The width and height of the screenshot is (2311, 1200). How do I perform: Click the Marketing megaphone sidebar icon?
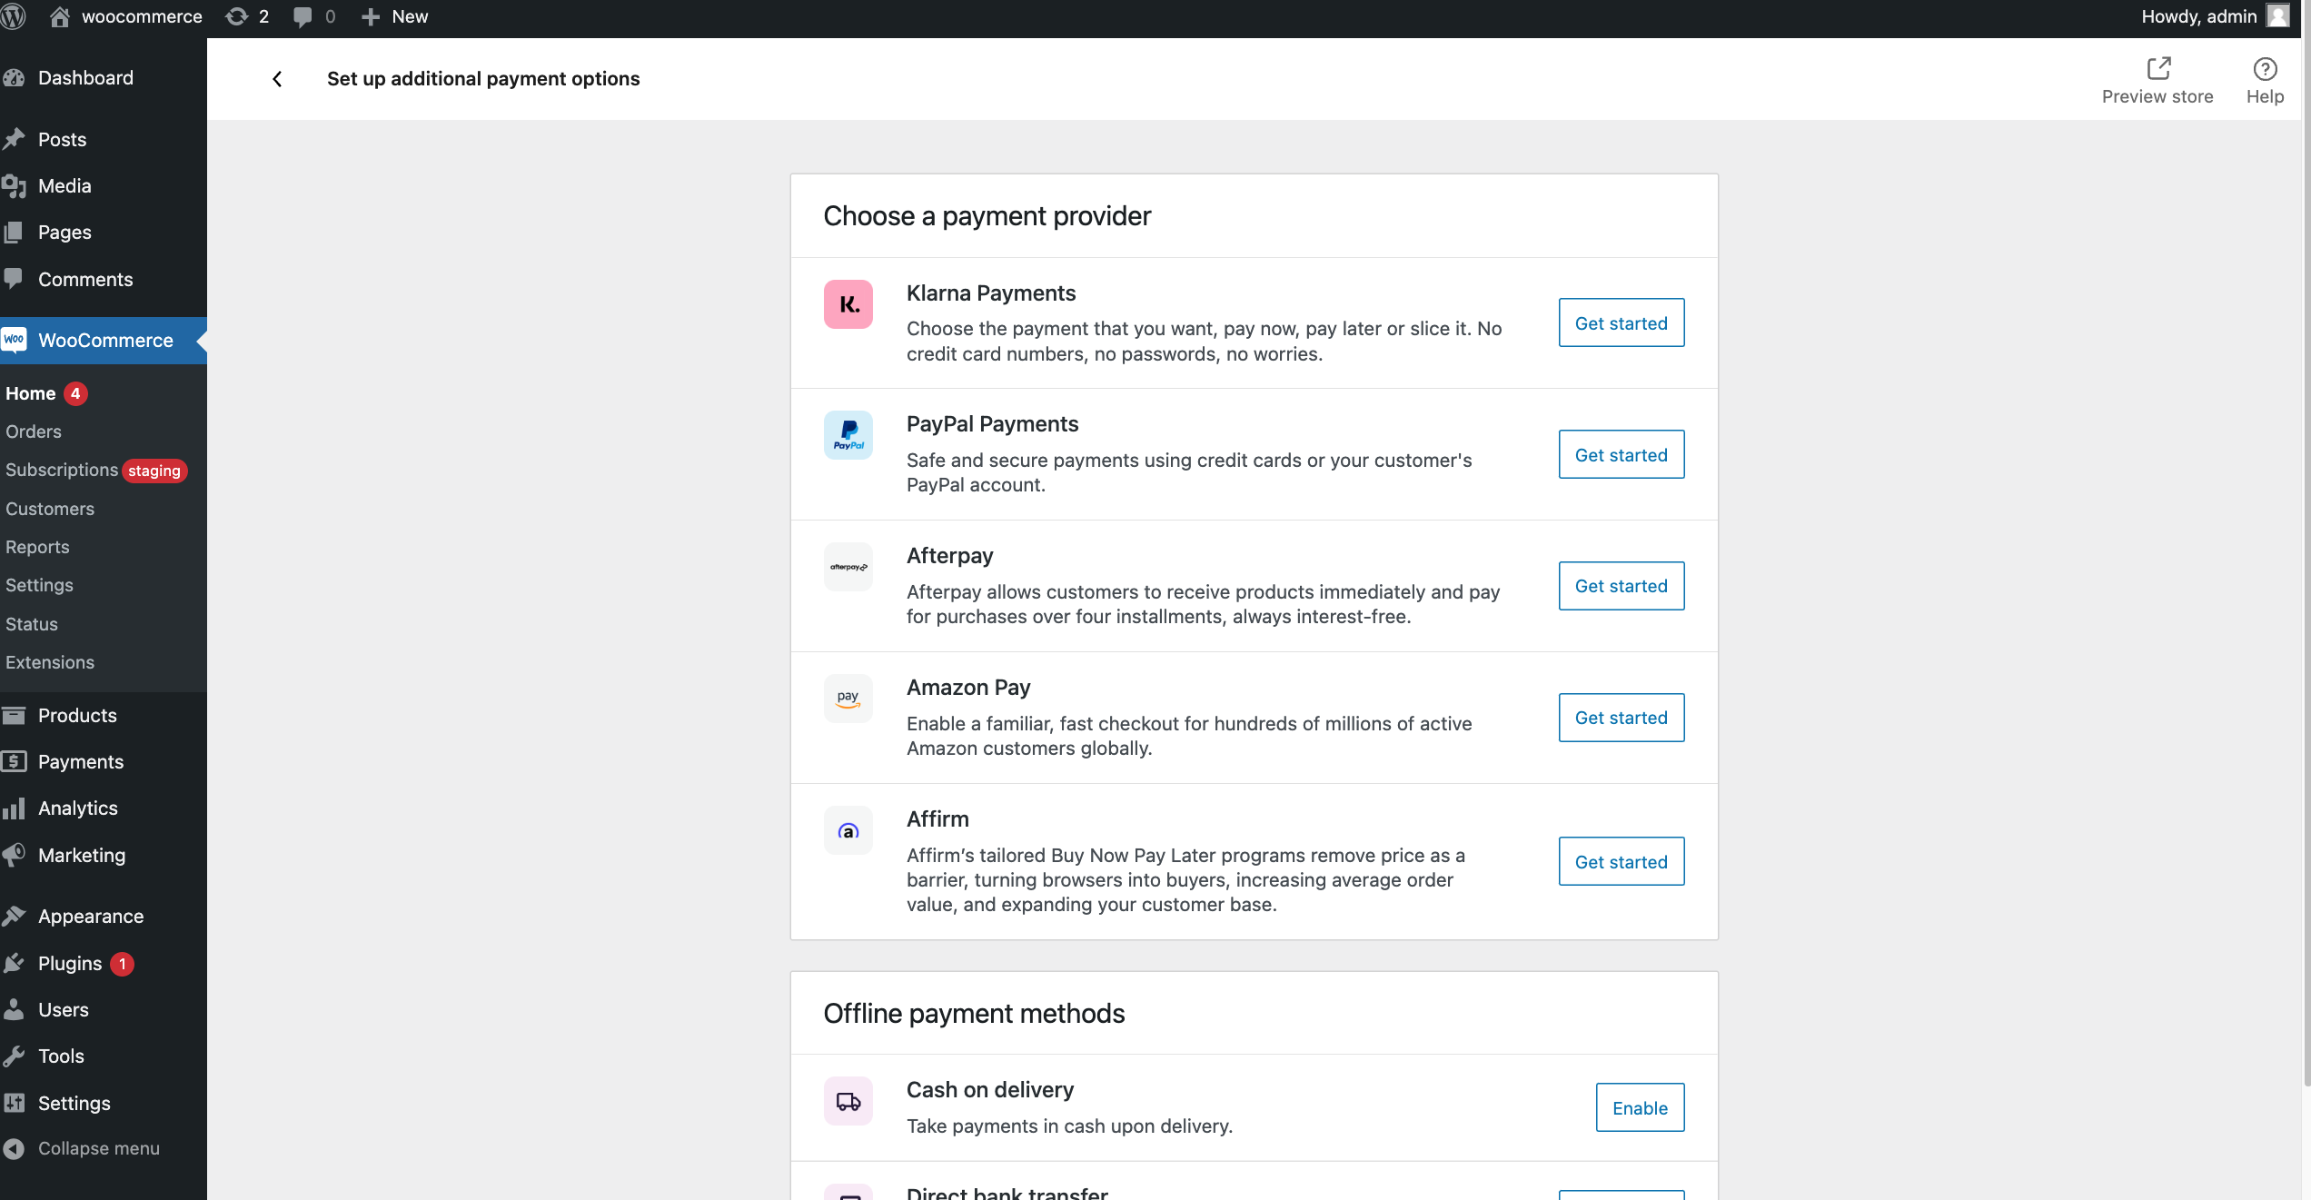(x=15, y=855)
